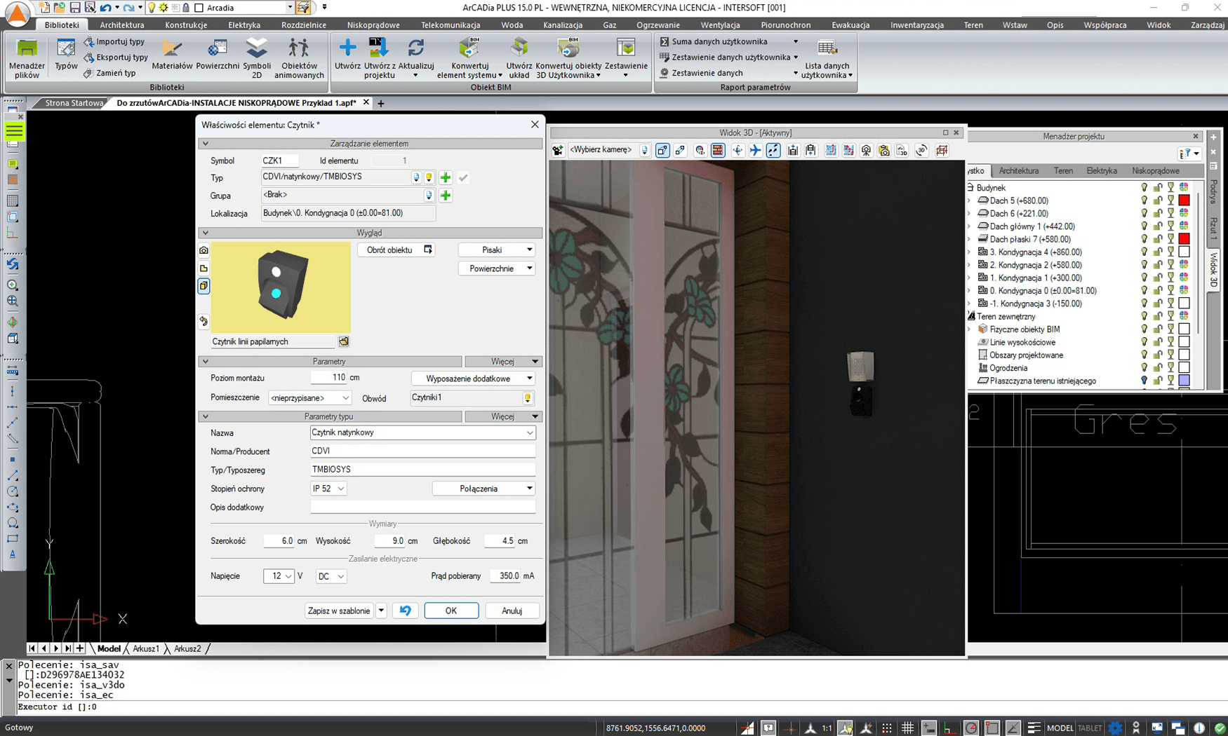This screenshot has height=736, width=1228.
Task: Click Konwertuj element systemu icon
Action: [469, 58]
